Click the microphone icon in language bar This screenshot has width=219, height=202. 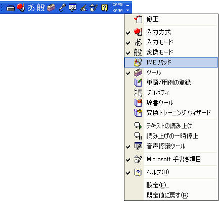(62, 8)
